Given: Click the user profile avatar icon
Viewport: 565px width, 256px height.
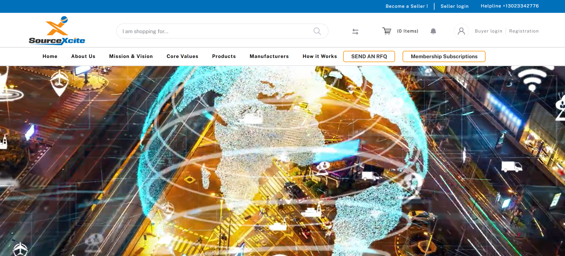Looking at the screenshot, I should (x=461, y=31).
